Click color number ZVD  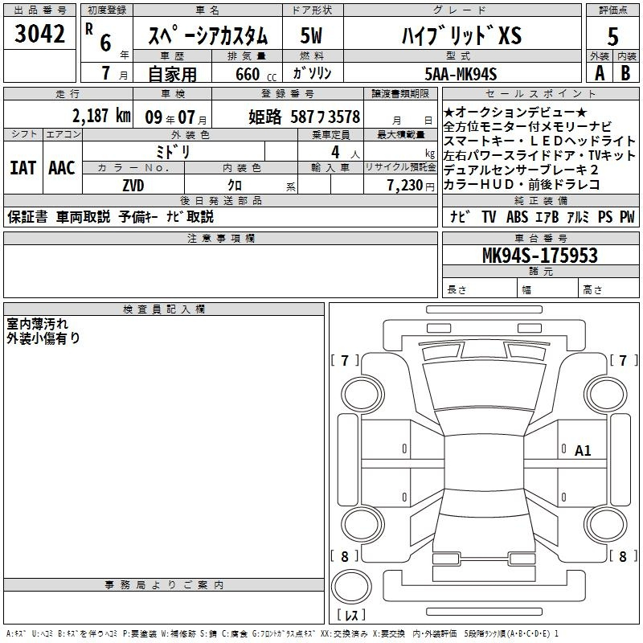(133, 186)
